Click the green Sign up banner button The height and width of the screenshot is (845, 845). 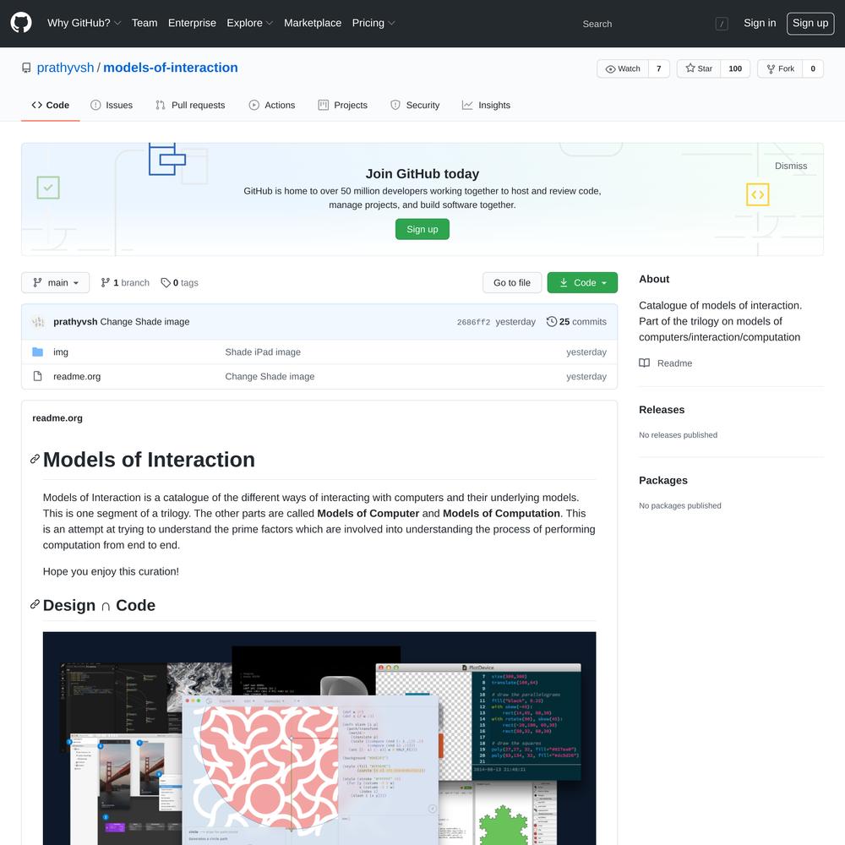click(422, 229)
